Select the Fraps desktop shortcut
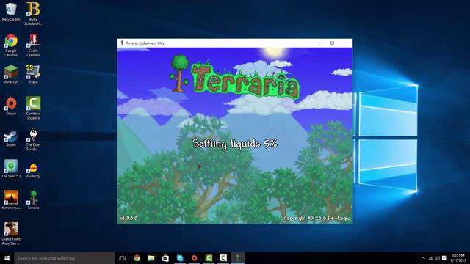 click(x=33, y=74)
